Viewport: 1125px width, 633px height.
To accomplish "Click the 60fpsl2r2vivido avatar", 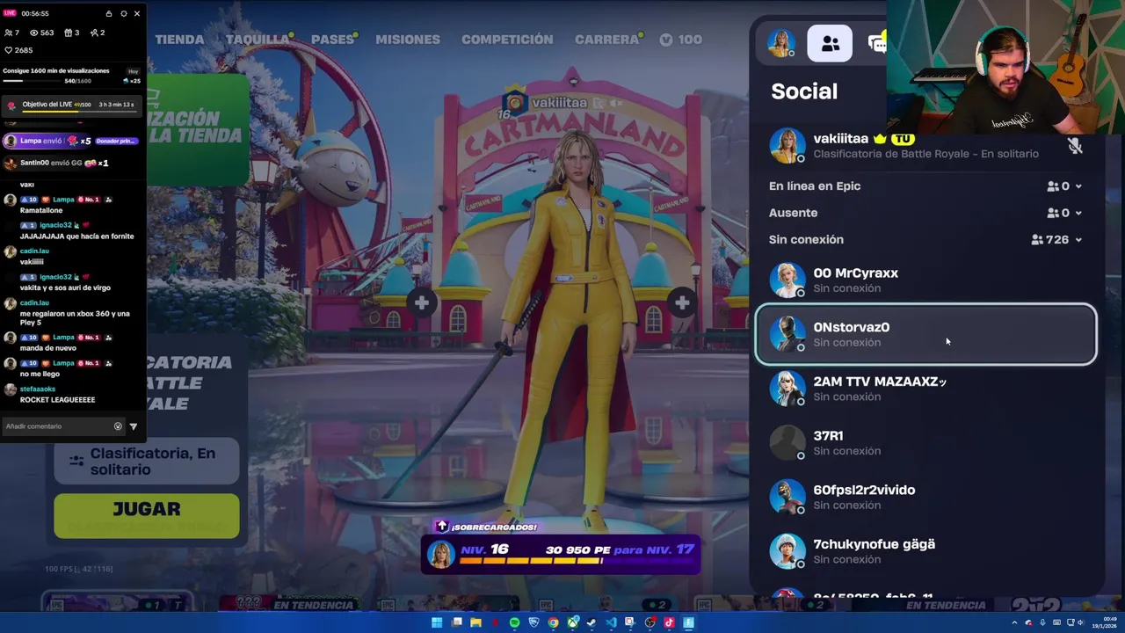I will pos(787,497).
